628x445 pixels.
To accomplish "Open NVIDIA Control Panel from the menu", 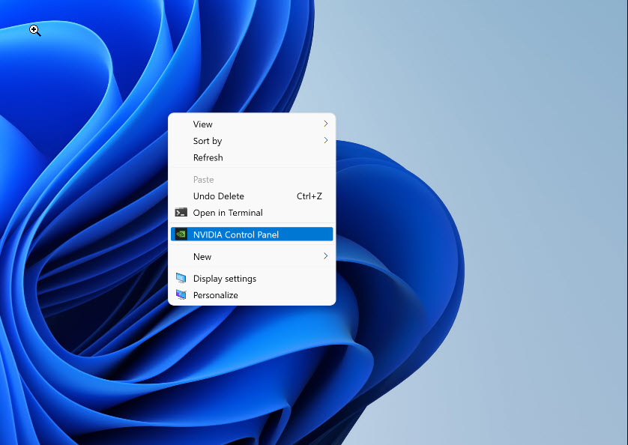I will click(236, 234).
